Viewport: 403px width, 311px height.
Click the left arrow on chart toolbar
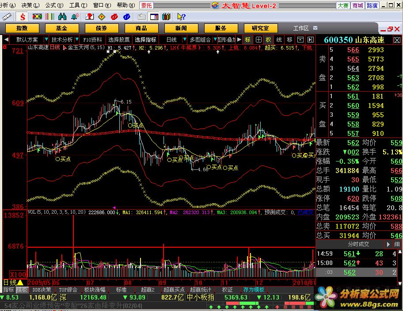6,40
